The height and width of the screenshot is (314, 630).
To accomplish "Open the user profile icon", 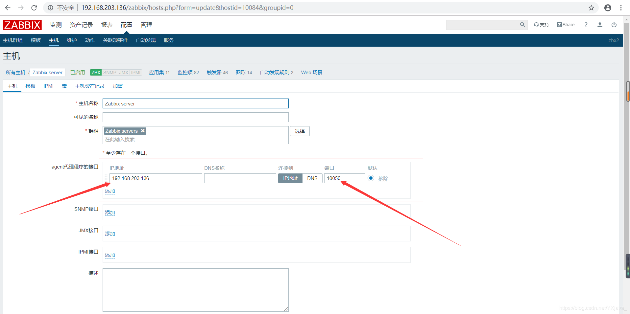I will coord(600,25).
